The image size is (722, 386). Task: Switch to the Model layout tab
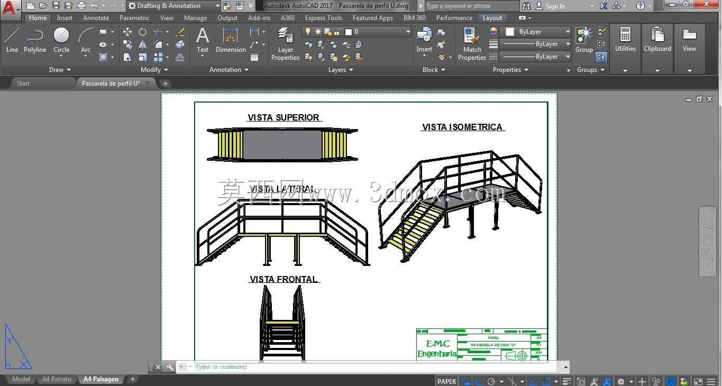tap(21, 379)
